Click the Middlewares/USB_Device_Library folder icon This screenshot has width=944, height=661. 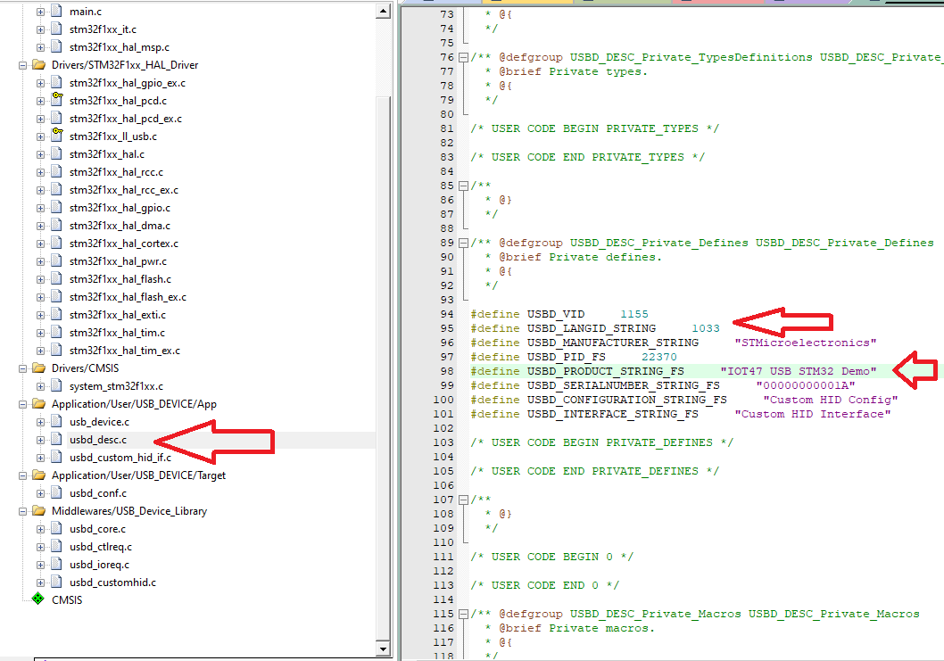(x=37, y=511)
